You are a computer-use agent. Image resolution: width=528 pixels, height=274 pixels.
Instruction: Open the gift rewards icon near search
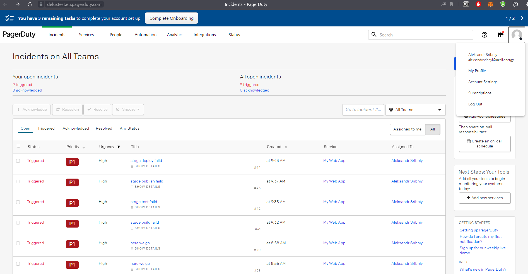tap(500, 35)
